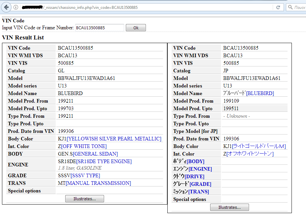Click GL panel Prod. Date from VIN 199306

click(66, 131)
